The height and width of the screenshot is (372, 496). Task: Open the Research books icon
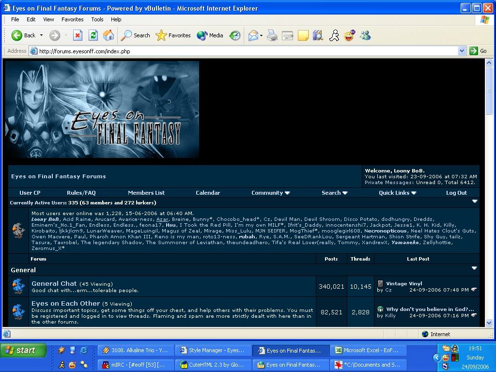click(x=318, y=35)
